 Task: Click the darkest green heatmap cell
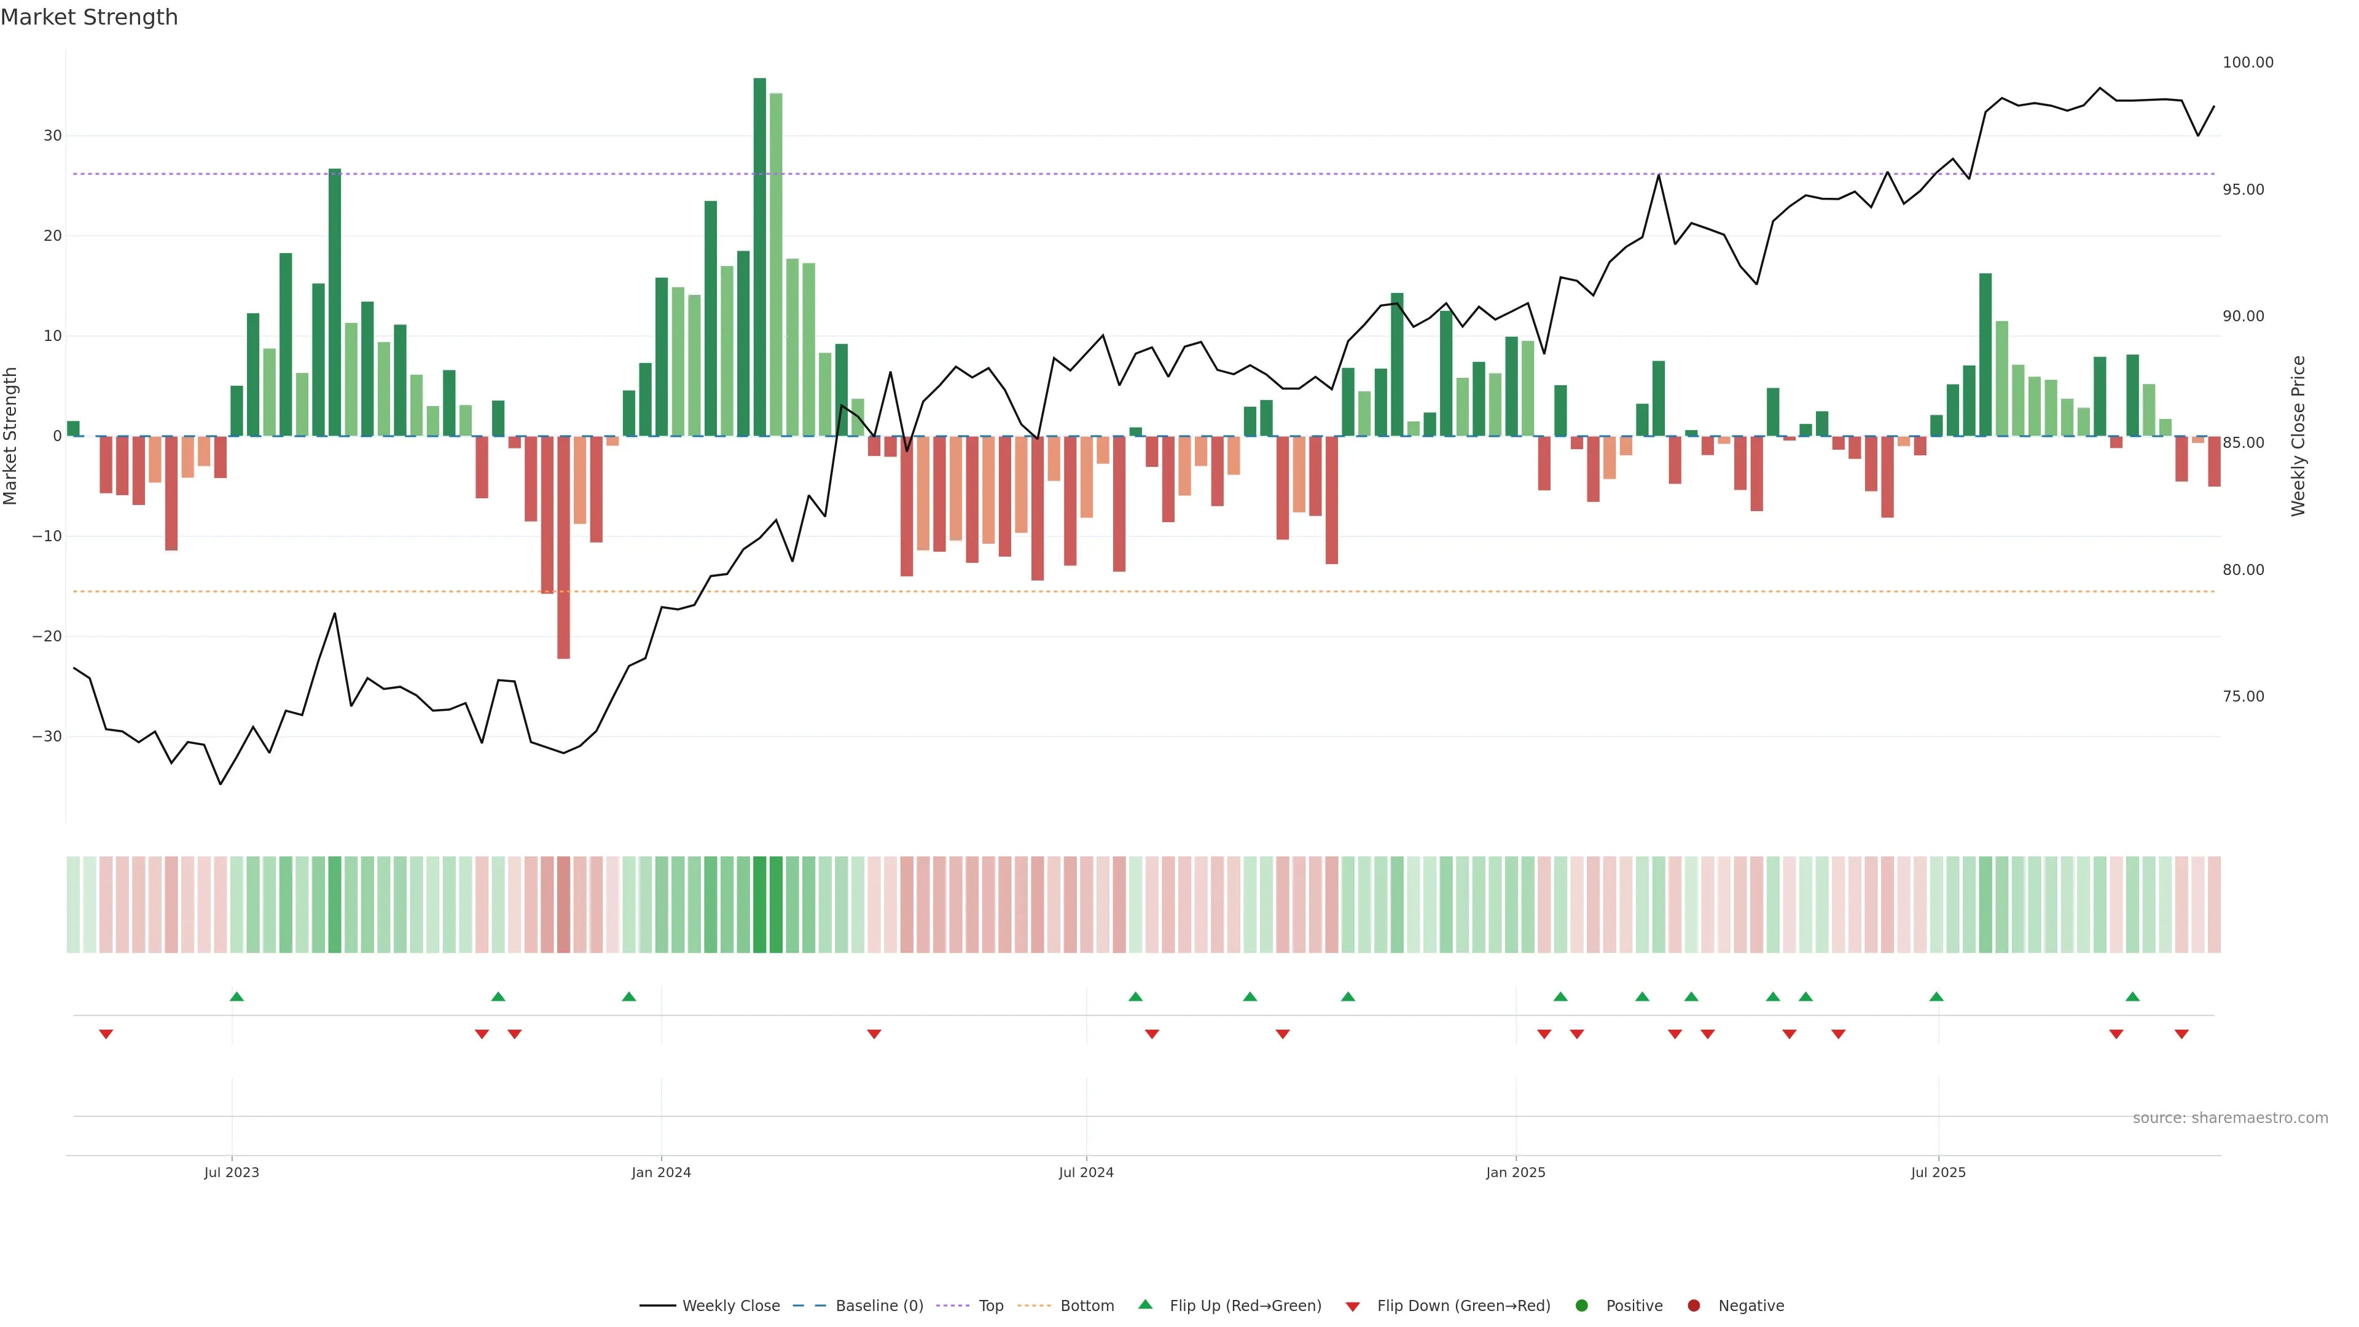759,904
